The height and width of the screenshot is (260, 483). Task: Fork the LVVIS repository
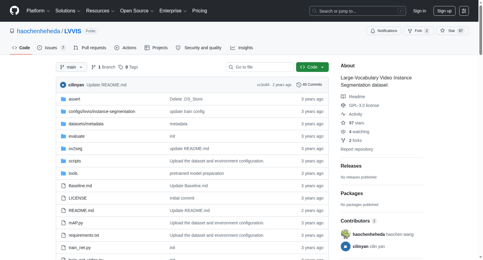click(x=418, y=31)
